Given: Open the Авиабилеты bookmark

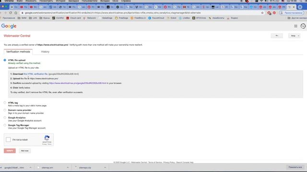Looking at the screenshot, I should [x=216, y=18].
